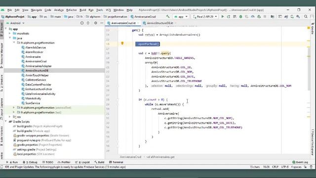Click AnniversaireCrud breadcrumb in navigation bar
The height and width of the screenshot is (178, 316).
[x=143, y=16]
